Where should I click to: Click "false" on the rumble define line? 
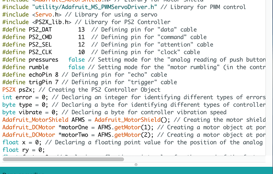click(77, 67)
